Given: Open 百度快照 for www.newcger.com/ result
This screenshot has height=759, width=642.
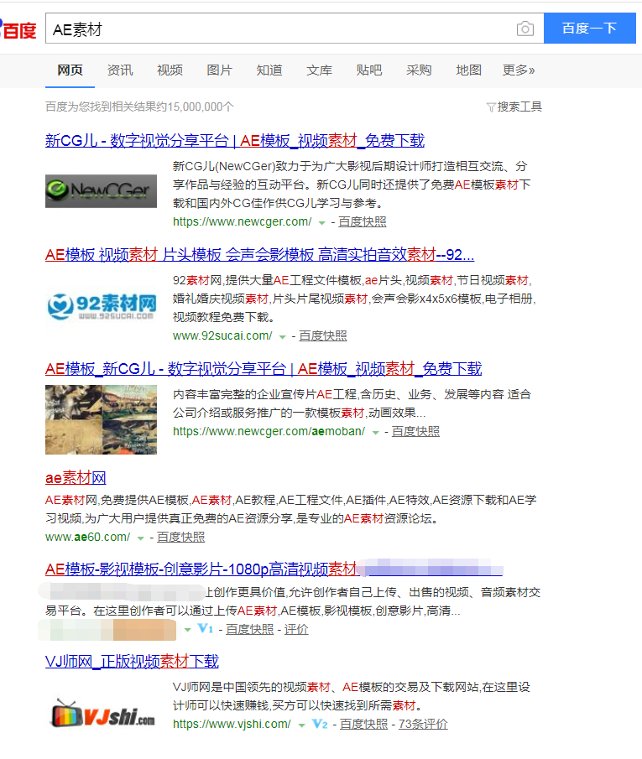Looking at the screenshot, I should point(363,221).
